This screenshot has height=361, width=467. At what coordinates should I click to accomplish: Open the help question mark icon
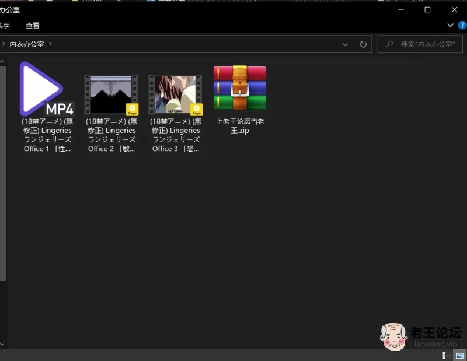(x=462, y=25)
